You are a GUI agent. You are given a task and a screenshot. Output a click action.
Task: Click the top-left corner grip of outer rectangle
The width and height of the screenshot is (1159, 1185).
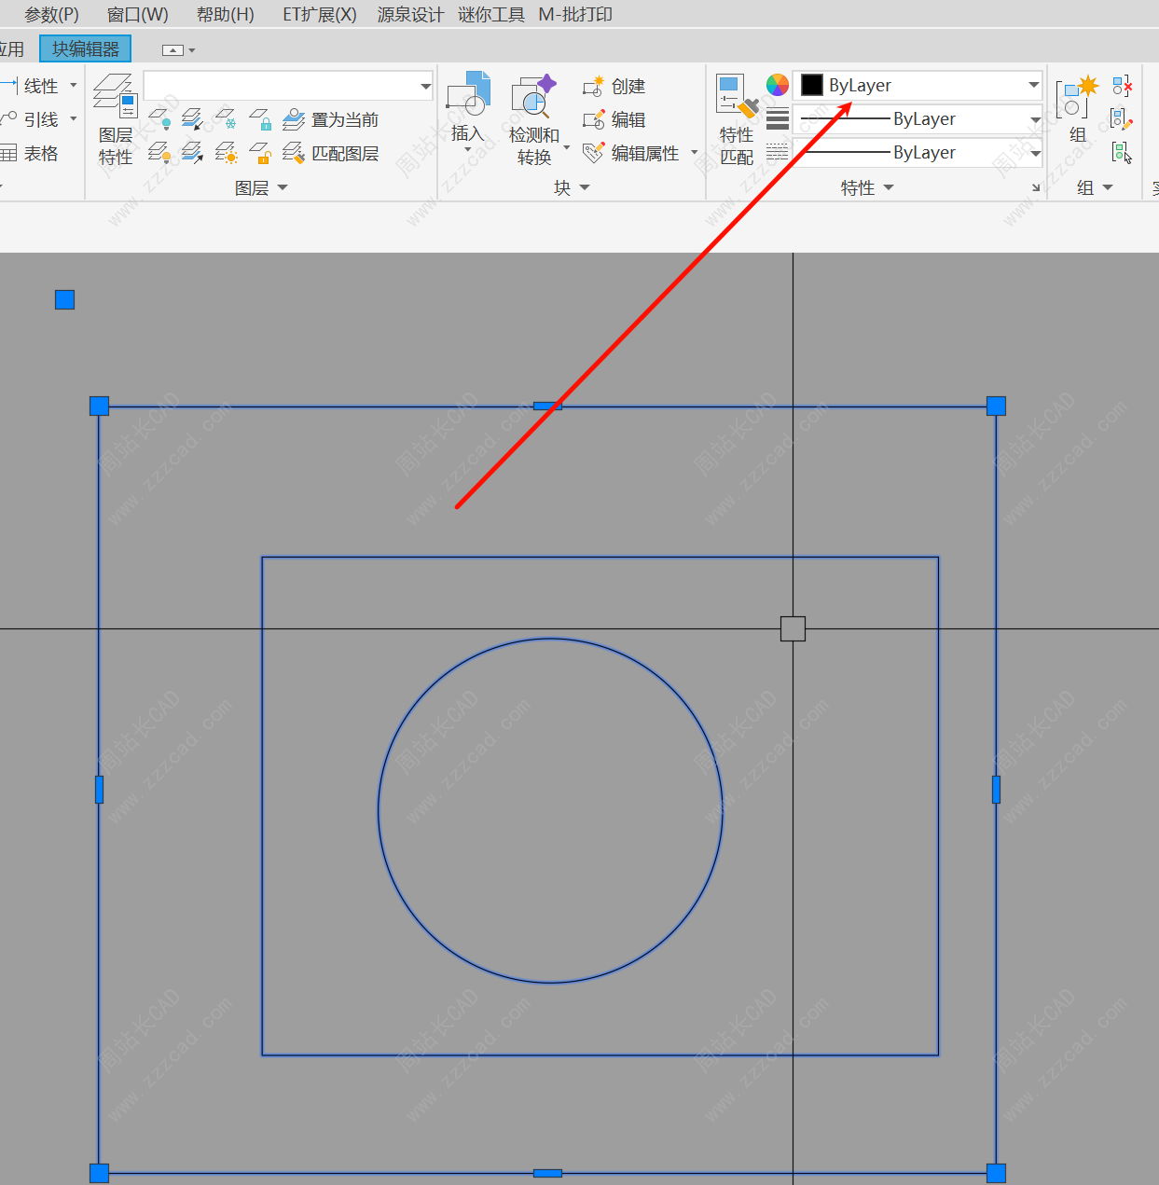tap(99, 406)
